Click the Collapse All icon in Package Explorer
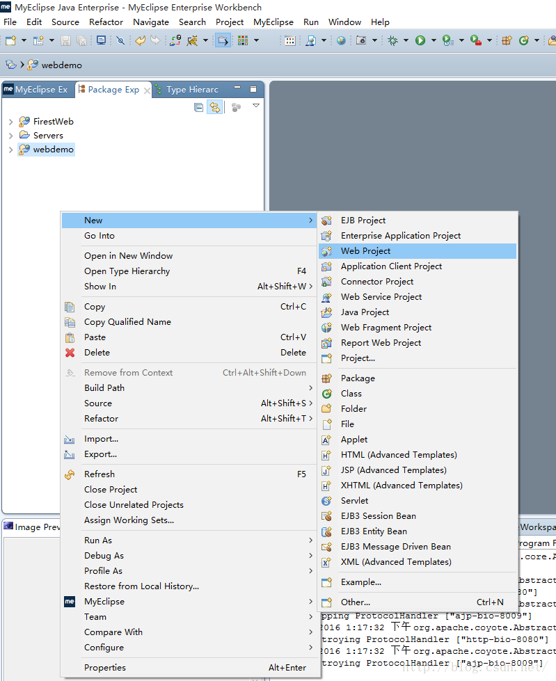This screenshot has height=681, width=556. (x=198, y=107)
